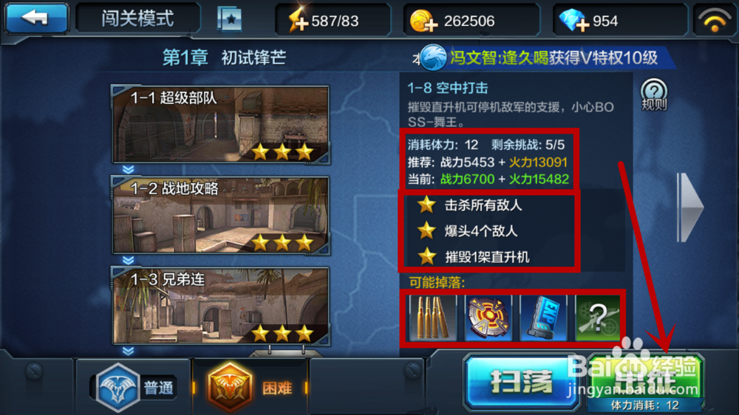The image size is (739, 415).
Task: Select stage 1-2 战地攻略
Action: [x=220, y=216]
